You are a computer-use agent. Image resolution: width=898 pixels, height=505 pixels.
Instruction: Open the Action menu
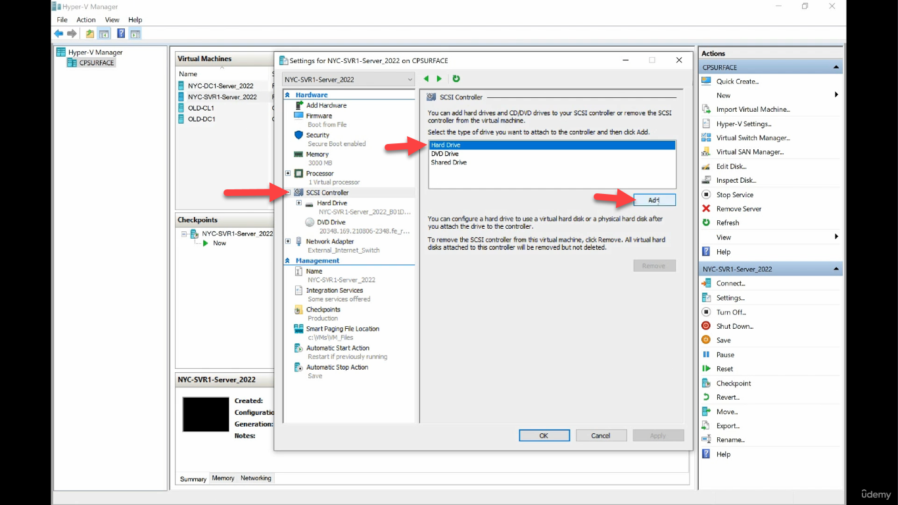[86, 20]
